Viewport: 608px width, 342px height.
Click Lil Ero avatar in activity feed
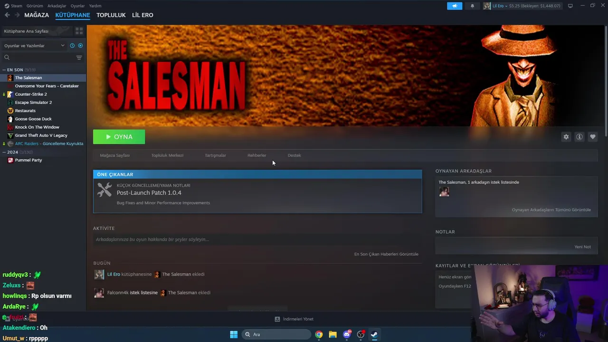point(99,275)
